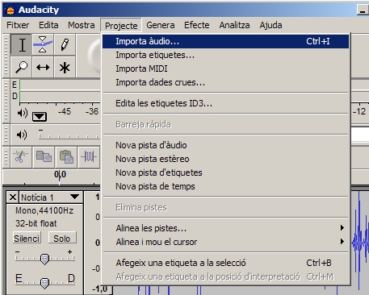Toggle the Silenci mute button
369x295 pixels.
(x=27, y=239)
